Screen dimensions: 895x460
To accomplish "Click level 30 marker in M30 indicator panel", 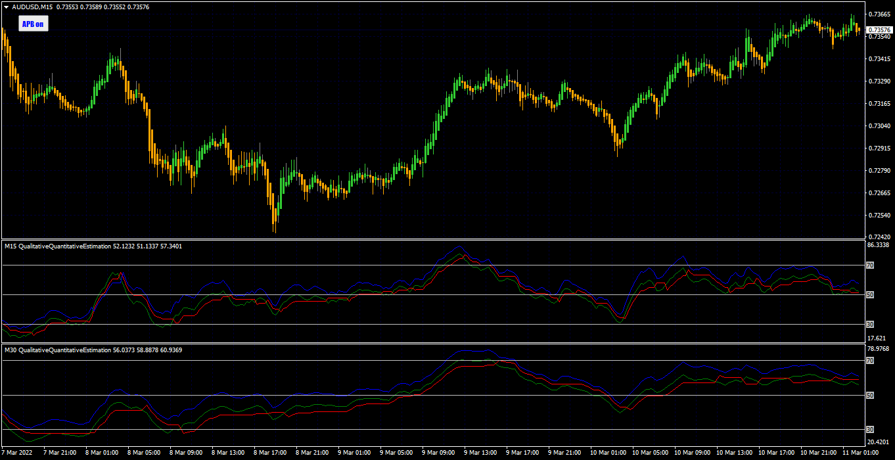I will point(870,429).
